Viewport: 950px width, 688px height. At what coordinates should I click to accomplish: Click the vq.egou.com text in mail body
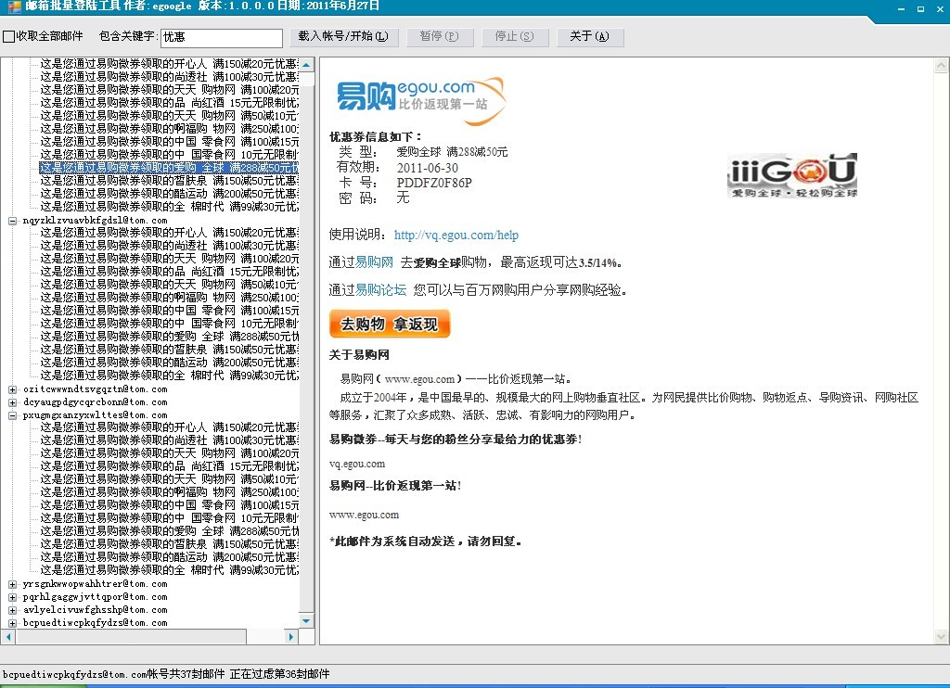click(357, 464)
